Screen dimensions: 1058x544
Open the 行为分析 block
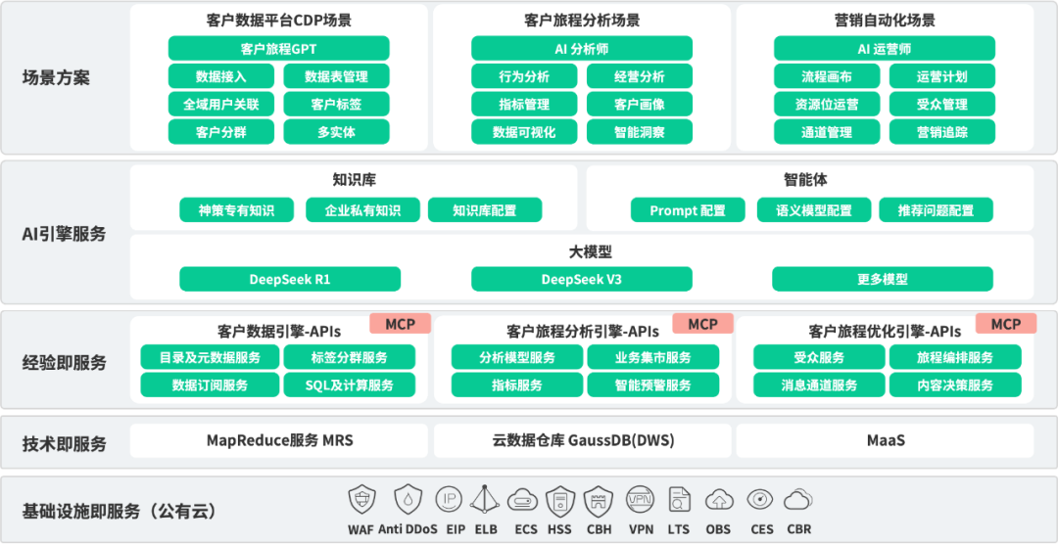click(524, 76)
